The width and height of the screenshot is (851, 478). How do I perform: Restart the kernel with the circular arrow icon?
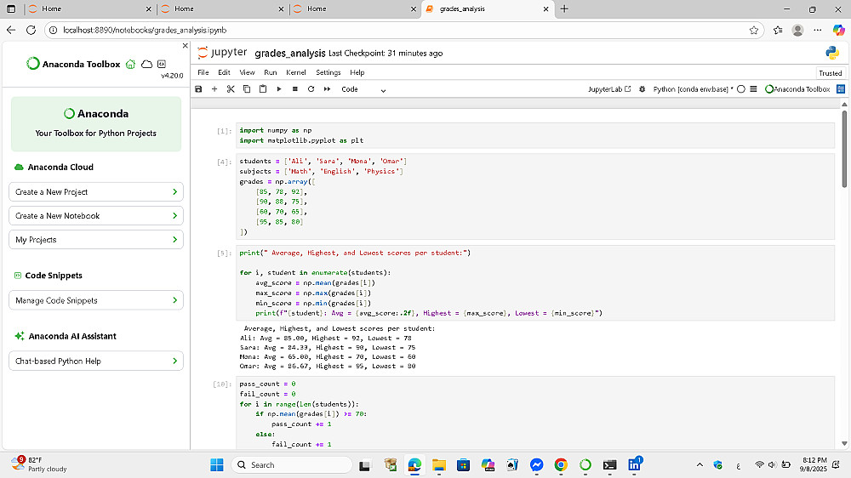coord(311,89)
